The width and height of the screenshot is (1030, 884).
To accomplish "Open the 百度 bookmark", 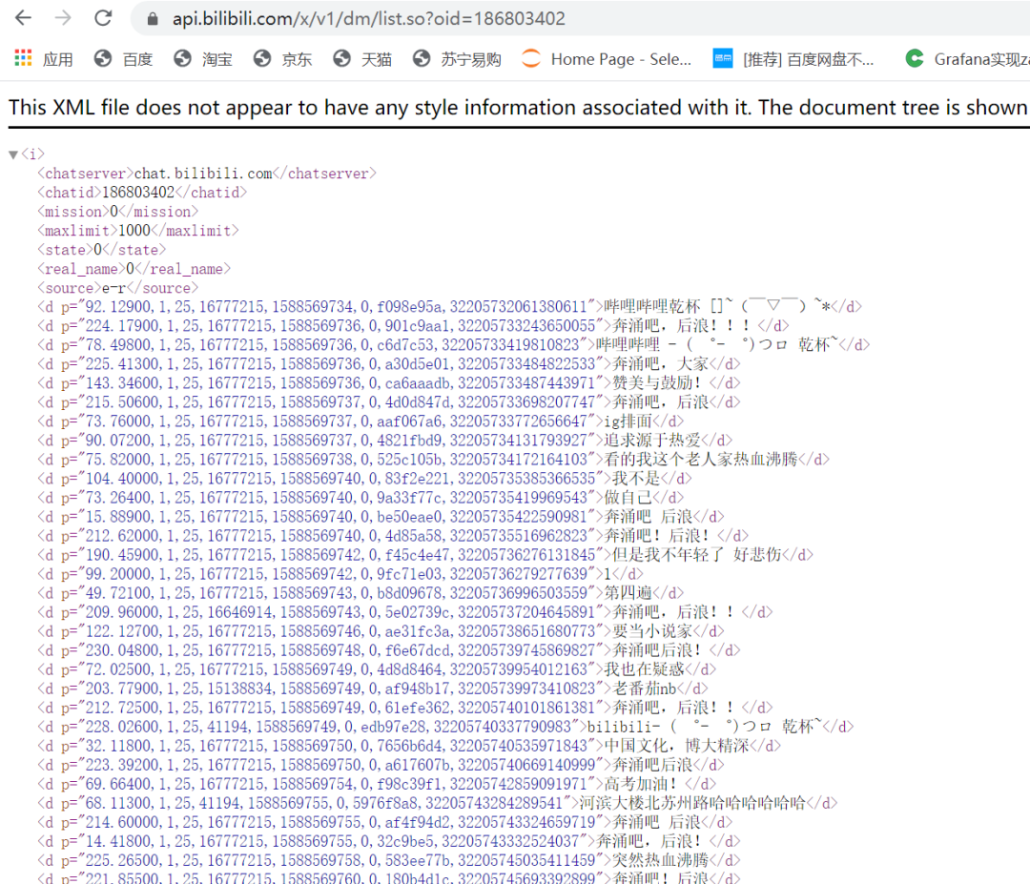I will click(123, 59).
